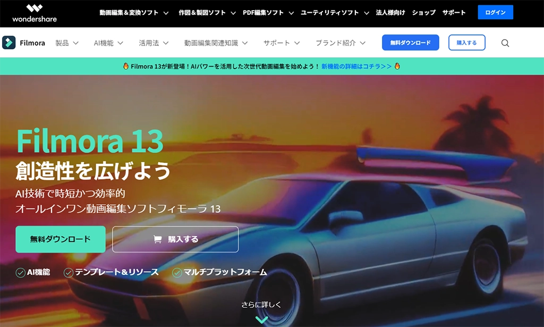Click the 創造性を広げよう heading
The image size is (544, 327).
(x=93, y=171)
